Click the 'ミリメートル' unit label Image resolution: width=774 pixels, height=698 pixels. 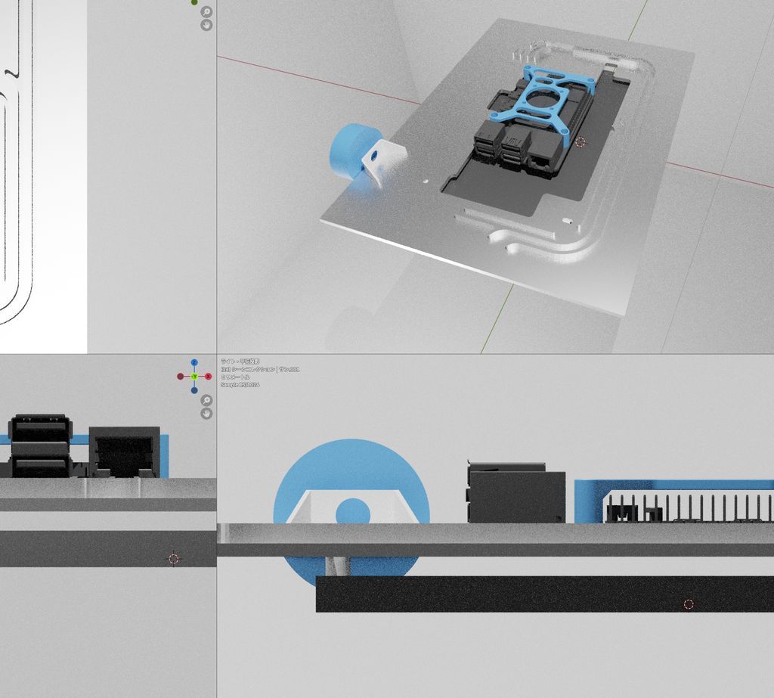pos(235,377)
